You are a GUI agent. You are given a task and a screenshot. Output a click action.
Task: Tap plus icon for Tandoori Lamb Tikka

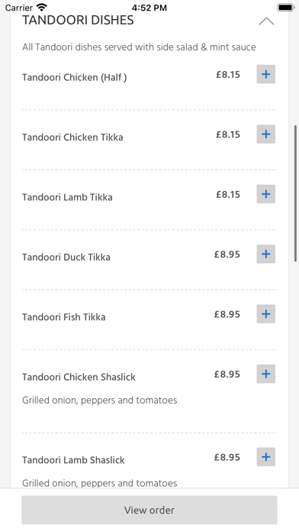pyautogui.click(x=265, y=194)
